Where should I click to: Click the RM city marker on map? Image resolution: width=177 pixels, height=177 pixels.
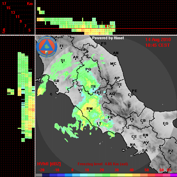(x=89, y=111)
